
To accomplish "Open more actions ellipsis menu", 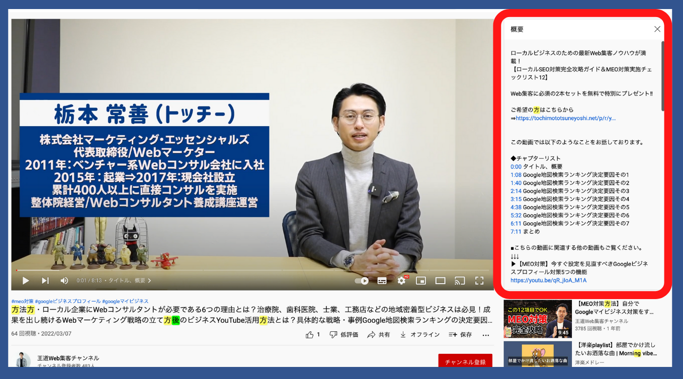I will 486,335.
